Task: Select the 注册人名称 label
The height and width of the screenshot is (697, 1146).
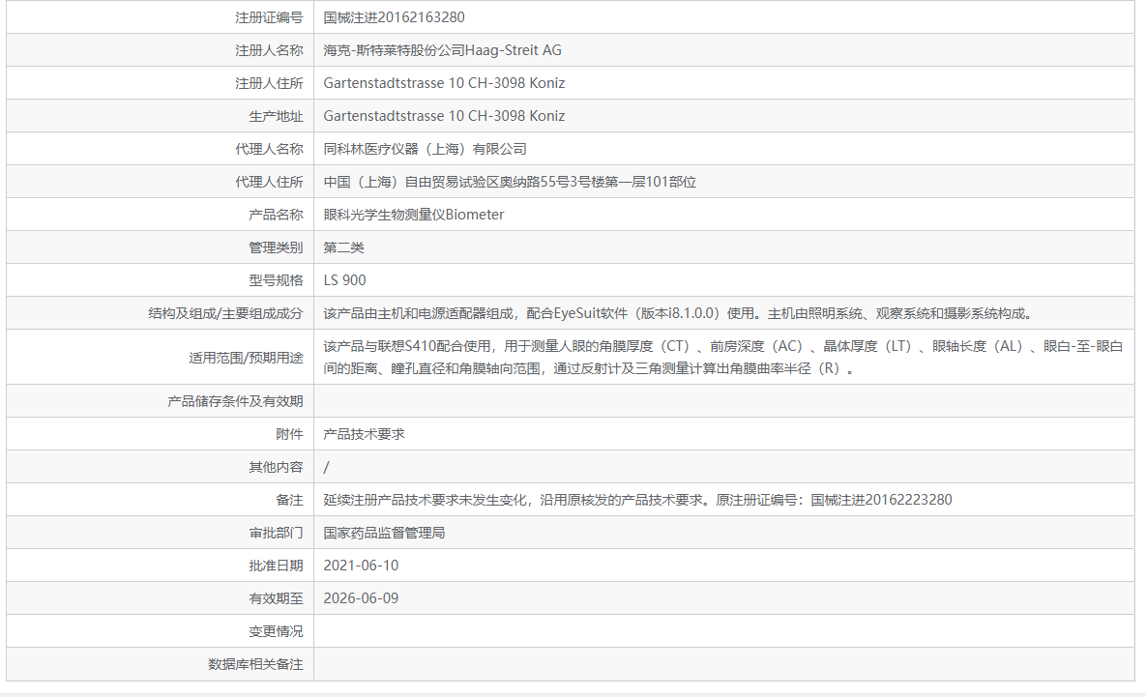Action: [x=268, y=50]
